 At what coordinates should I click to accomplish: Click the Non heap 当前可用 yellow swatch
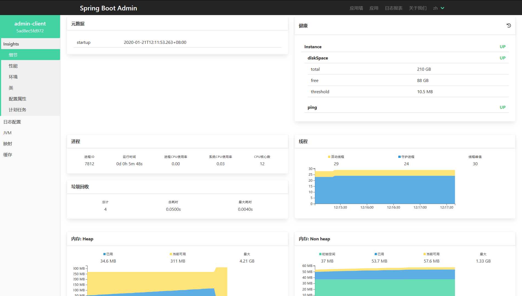425,254
